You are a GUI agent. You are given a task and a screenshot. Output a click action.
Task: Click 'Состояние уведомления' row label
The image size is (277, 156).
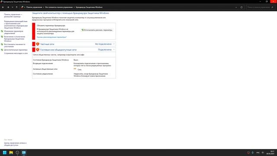pos(43,74)
